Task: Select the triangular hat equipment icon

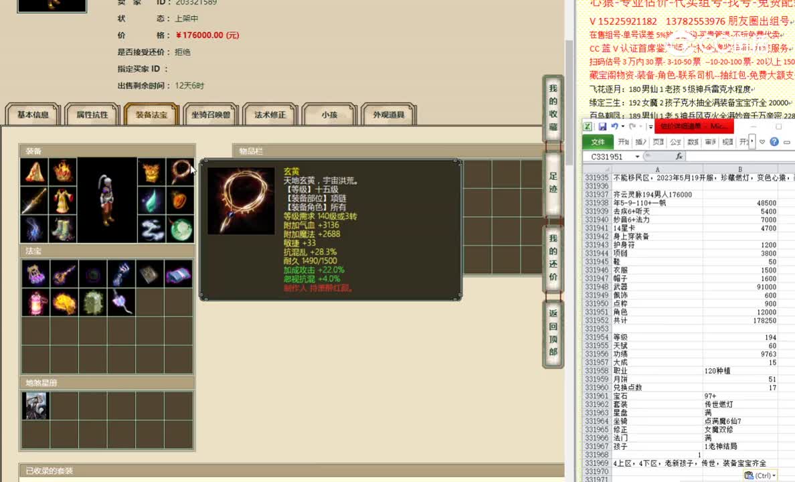Action: [x=35, y=172]
